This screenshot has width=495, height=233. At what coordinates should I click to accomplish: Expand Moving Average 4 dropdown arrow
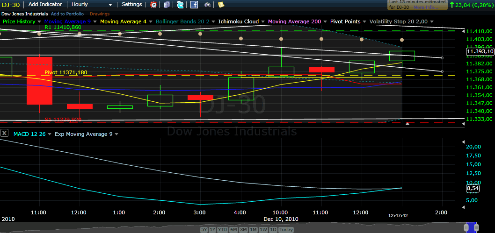click(x=151, y=22)
